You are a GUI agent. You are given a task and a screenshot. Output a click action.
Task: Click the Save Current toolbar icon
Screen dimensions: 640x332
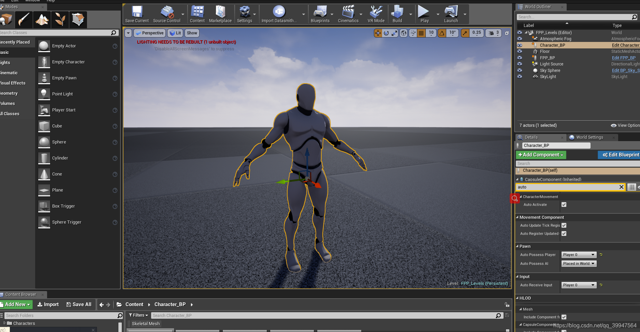coord(137,14)
